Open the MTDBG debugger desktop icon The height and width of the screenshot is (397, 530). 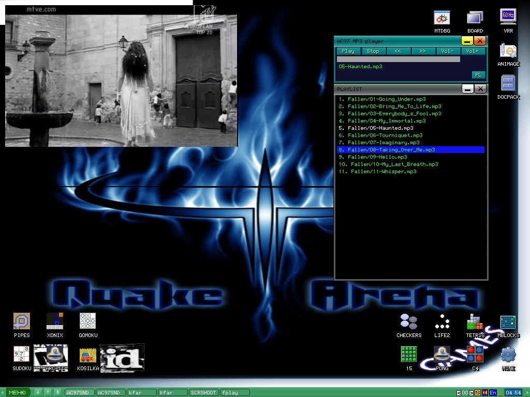pos(441,18)
